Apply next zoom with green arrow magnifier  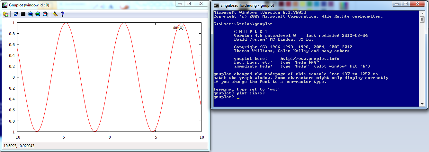pyautogui.click(x=38, y=14)
